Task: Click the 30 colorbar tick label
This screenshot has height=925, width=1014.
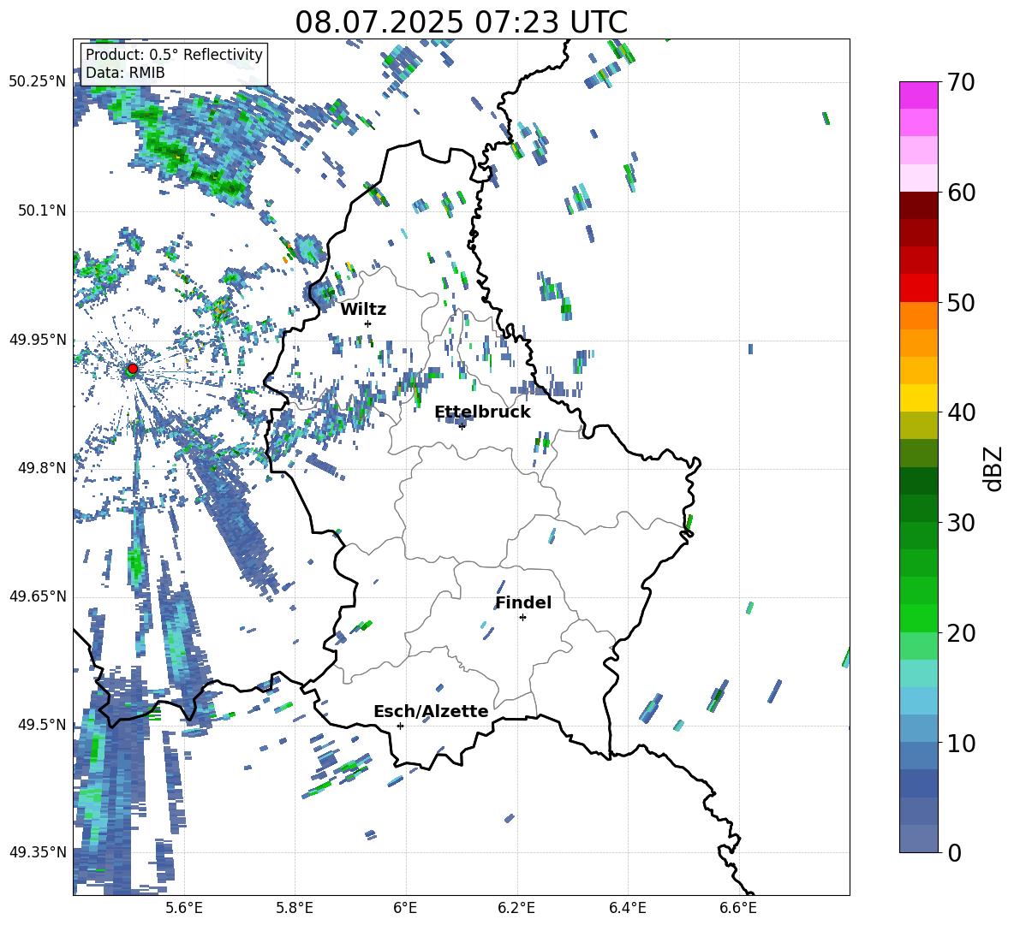Action: tap(961, 523)
